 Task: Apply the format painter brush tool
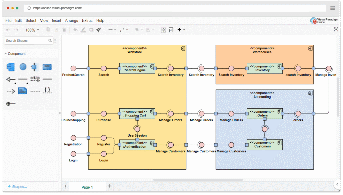tap(99, 30)
